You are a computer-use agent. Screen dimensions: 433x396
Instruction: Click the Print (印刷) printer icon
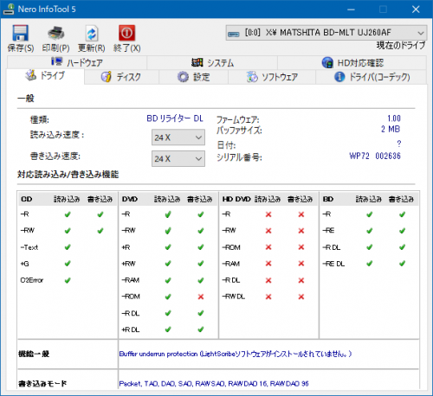pyautogui.click(x=56, y=33)
